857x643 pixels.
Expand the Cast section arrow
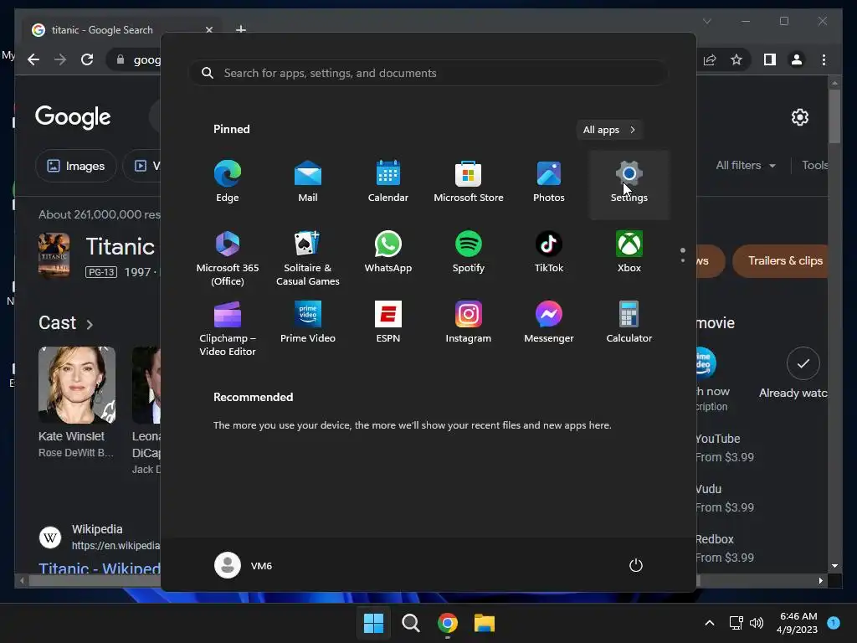click(x=90, y=324)
